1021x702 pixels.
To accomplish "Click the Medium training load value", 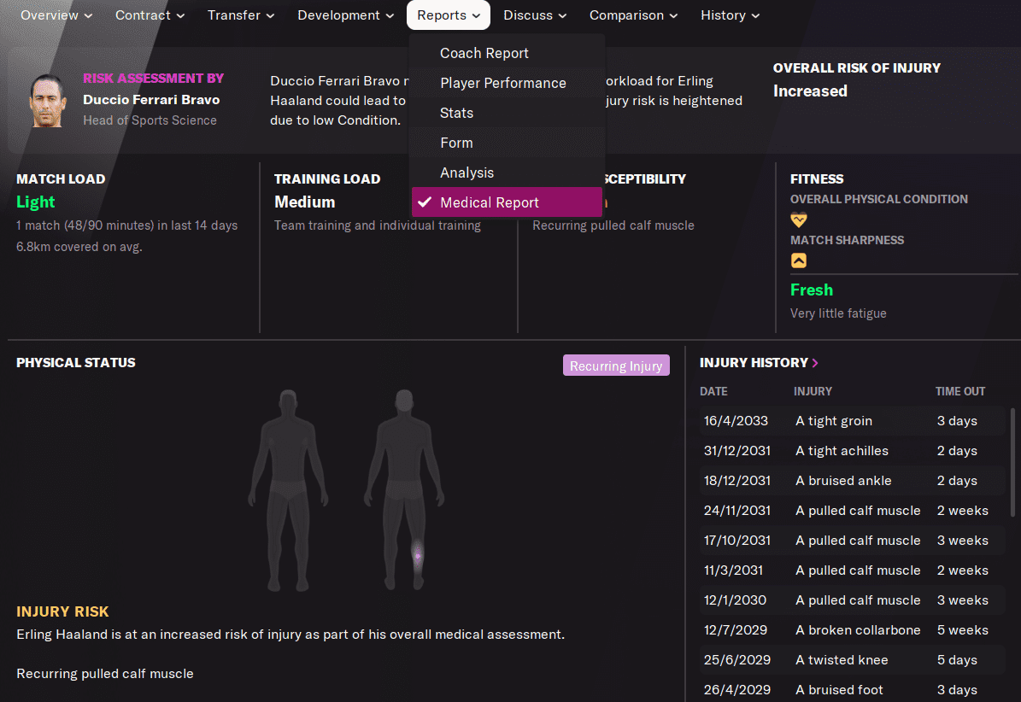I will click(305, 202).
